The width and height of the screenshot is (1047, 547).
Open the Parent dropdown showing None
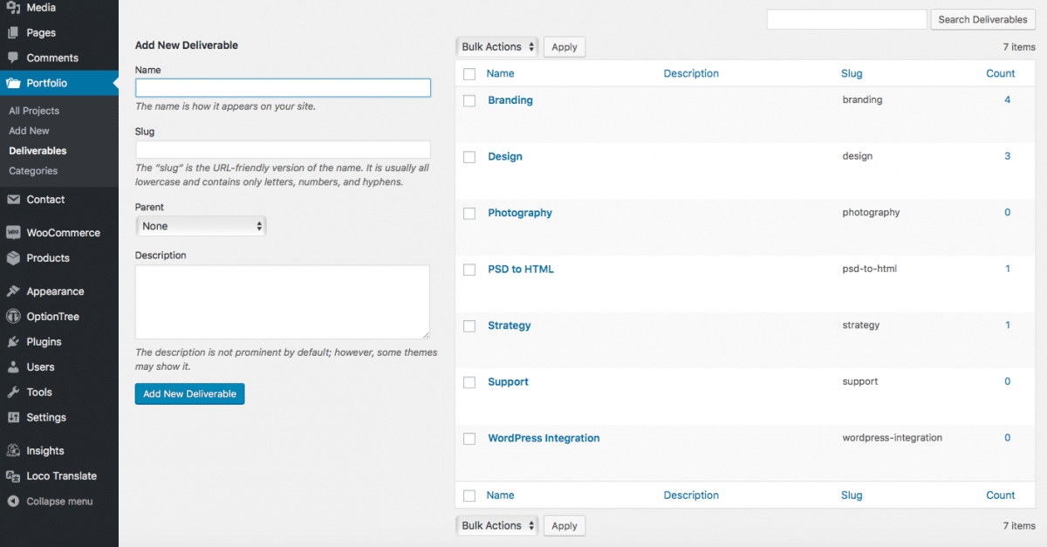point(201,225)
